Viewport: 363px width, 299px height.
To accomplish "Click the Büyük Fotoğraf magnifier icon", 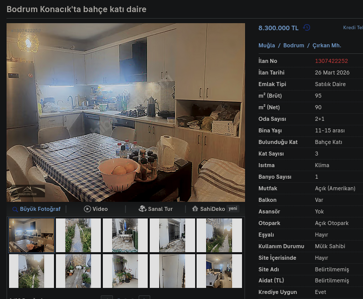I will 15,209.
